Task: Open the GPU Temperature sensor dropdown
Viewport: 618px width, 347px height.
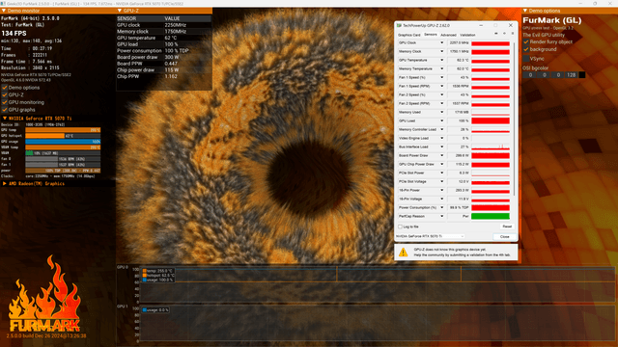Action: 441,60
